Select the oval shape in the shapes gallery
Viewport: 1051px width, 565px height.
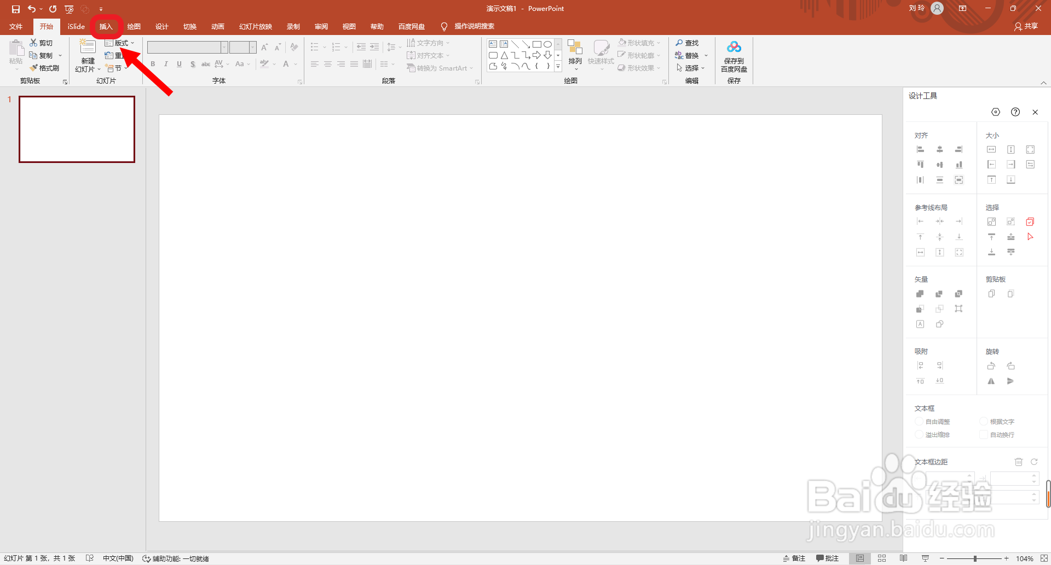point(547,44)
